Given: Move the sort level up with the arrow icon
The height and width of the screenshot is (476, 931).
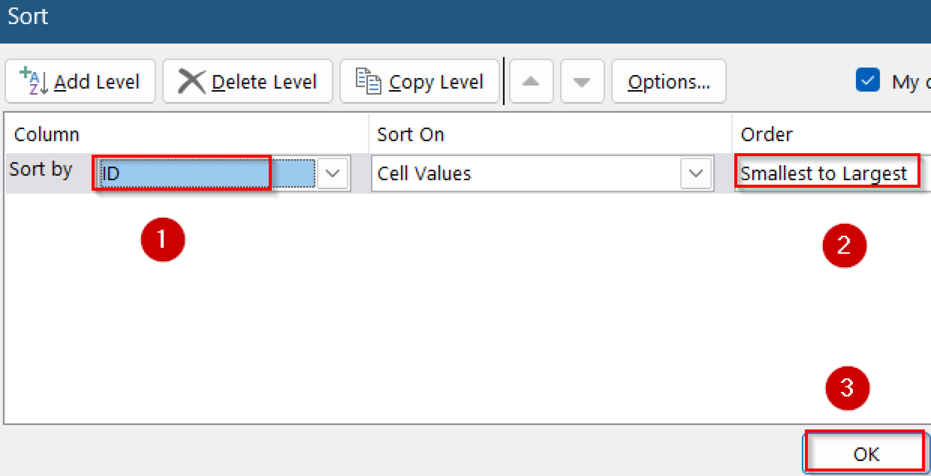Looking at the screenshot, I should point(531,81).
